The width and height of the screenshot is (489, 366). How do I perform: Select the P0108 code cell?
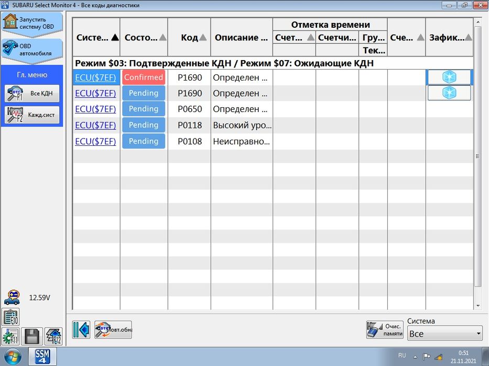click(x=190, y=141)
